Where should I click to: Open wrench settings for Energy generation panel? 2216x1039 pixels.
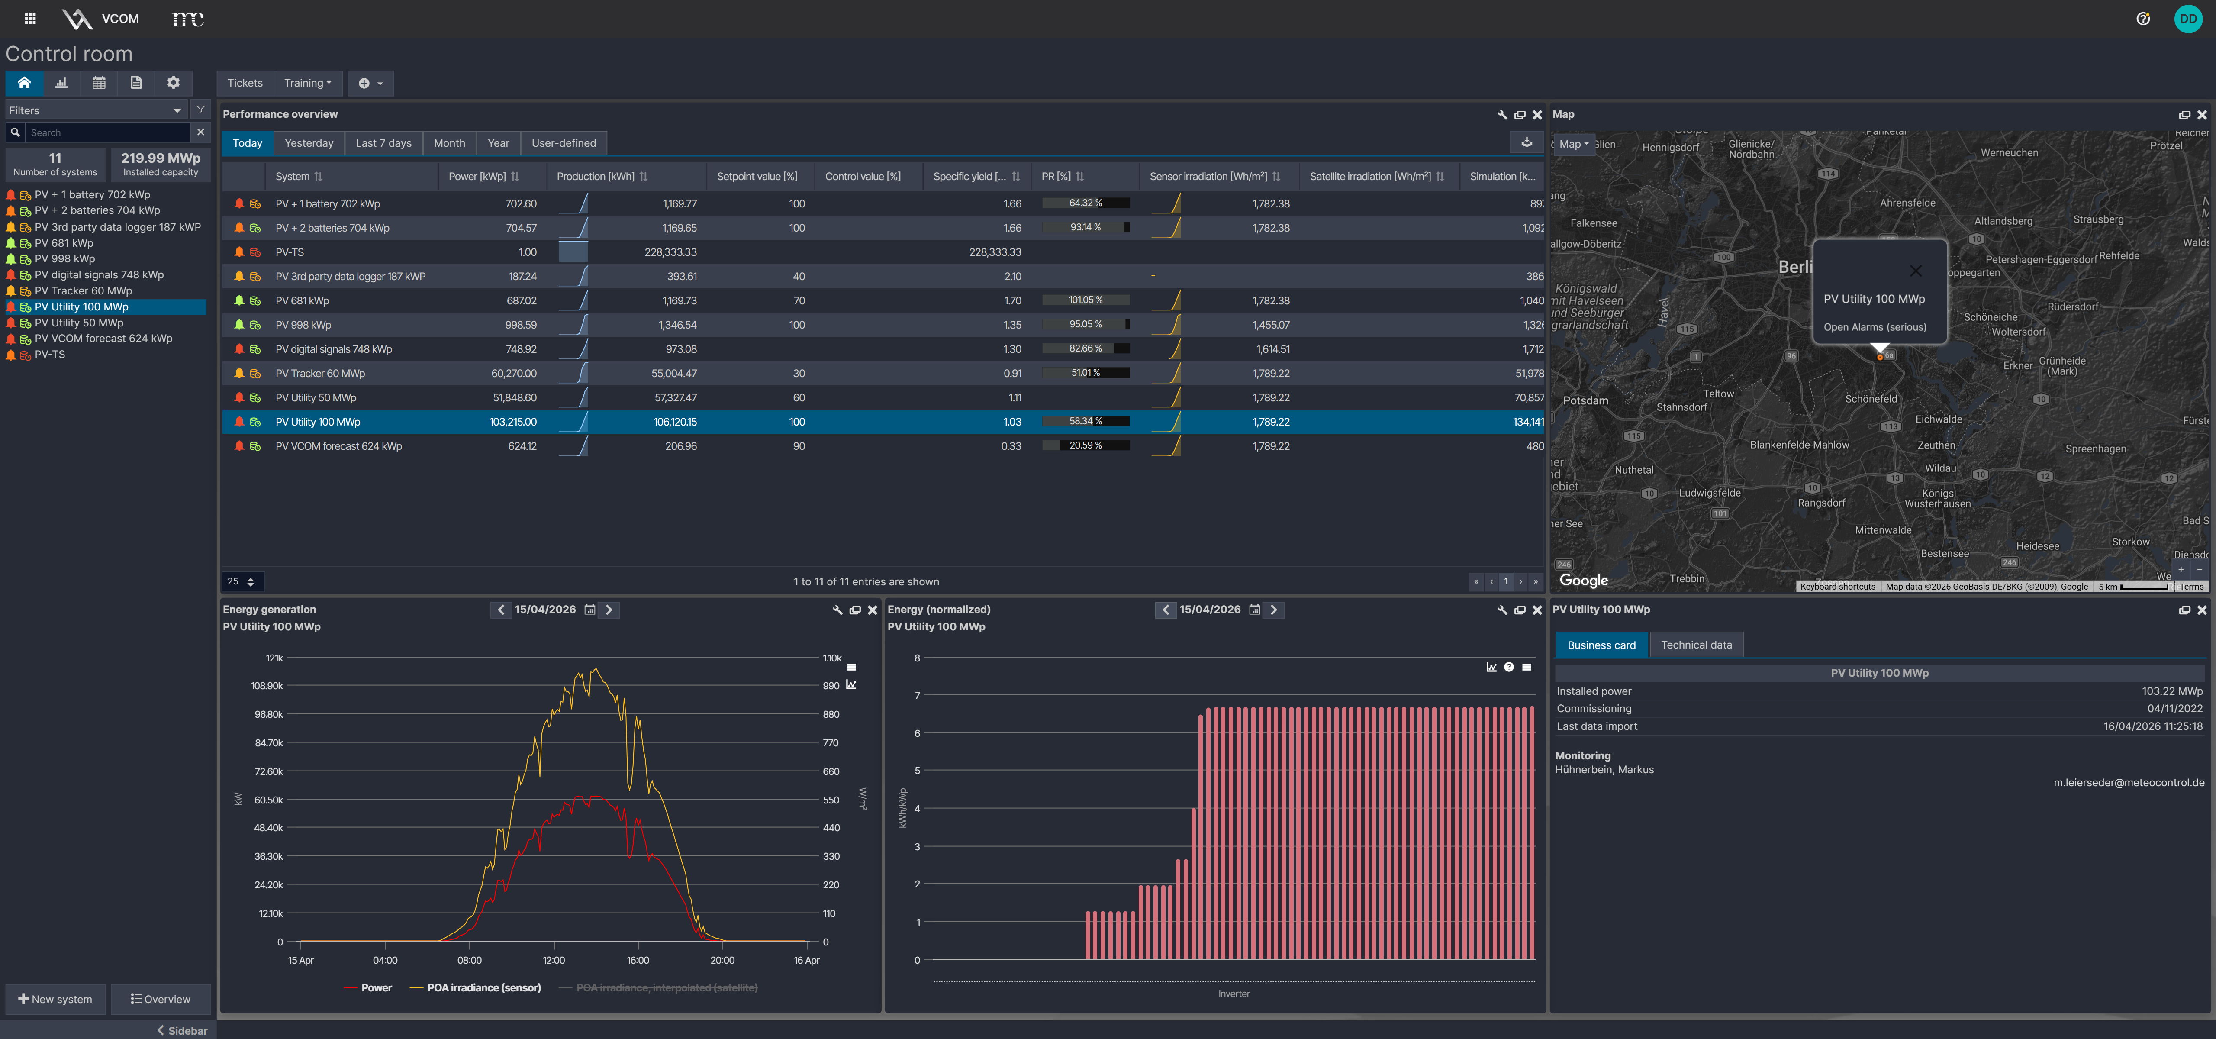tap(837, 610)
